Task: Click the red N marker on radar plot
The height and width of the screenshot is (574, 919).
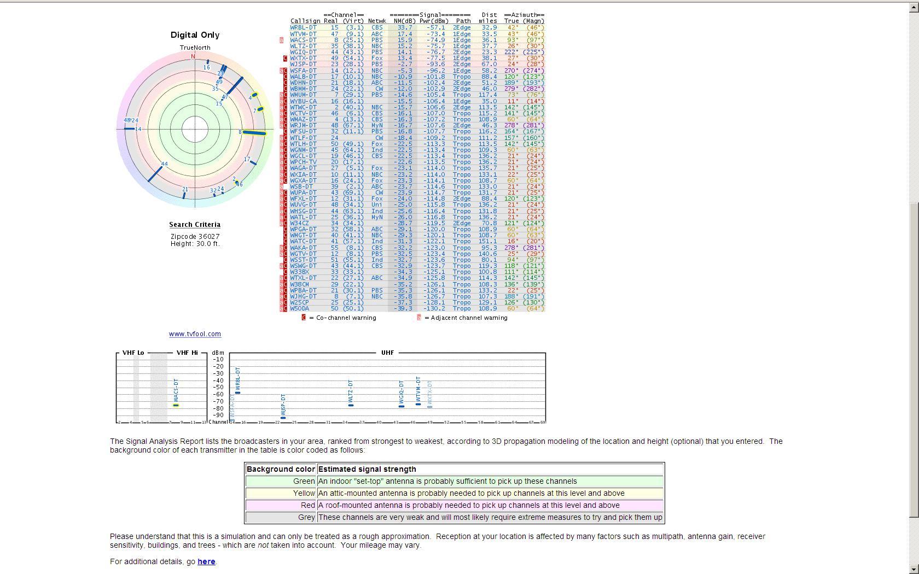Action: 193,56
